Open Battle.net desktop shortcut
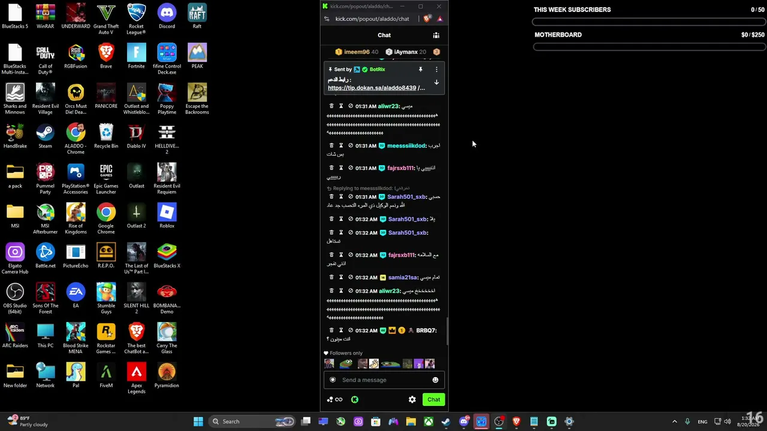This screenshot has height=431, width=767. (x=45, y=256)
